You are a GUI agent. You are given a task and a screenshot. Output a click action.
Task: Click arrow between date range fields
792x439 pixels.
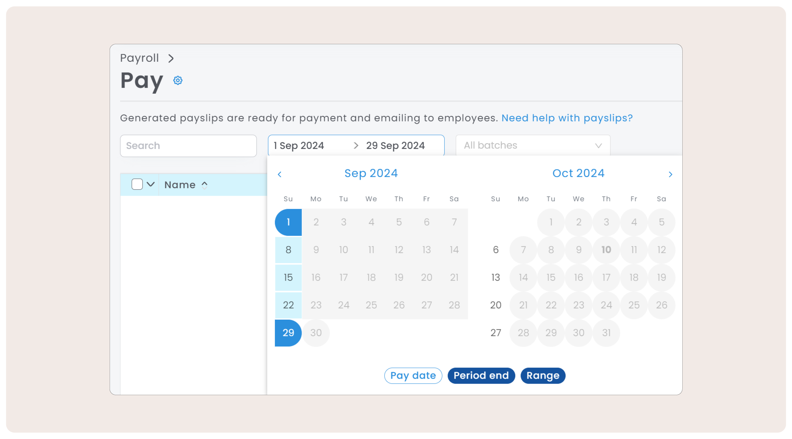pos(356,145)
